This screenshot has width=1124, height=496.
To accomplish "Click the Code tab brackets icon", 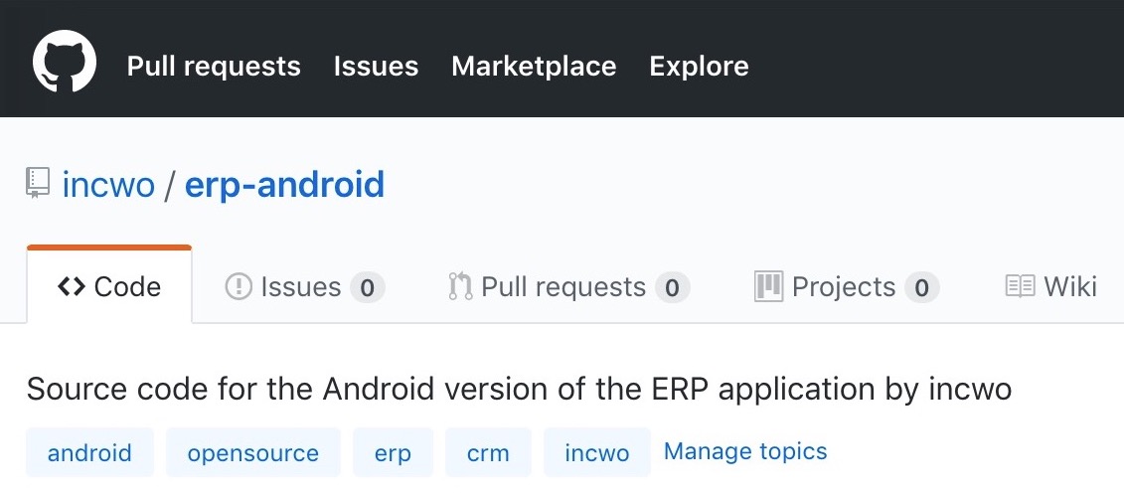I will (71, 286).
